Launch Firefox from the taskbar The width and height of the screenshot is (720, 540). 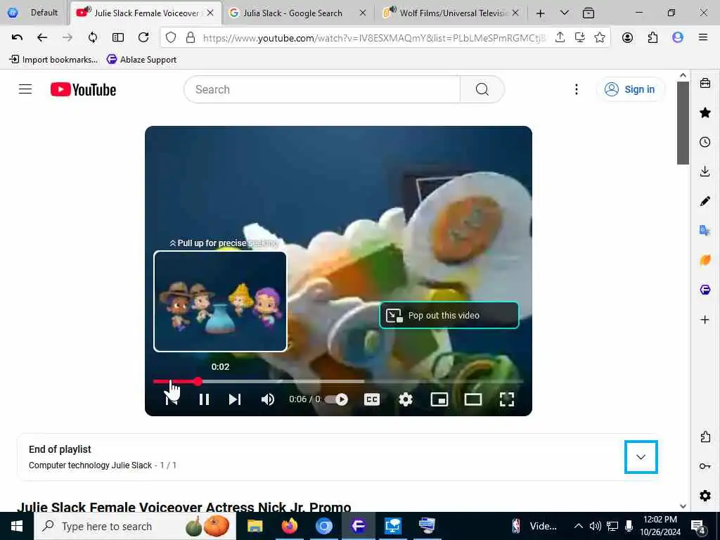coord(289,526)
